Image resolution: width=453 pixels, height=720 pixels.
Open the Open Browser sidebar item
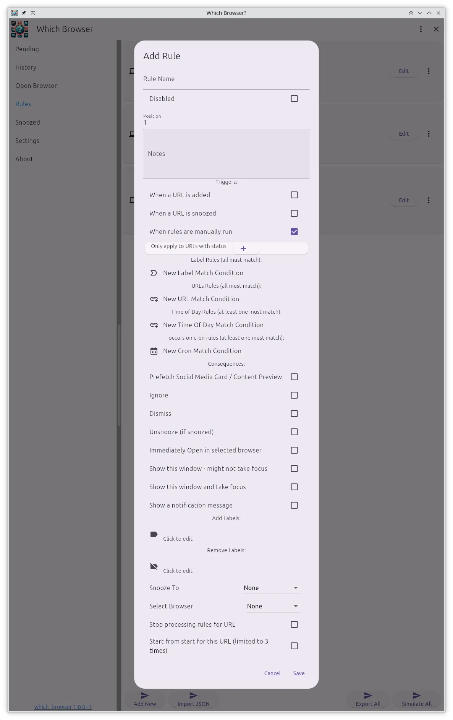36,86
